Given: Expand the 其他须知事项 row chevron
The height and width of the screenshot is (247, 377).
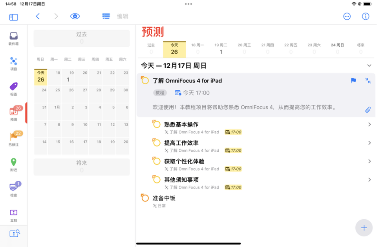Looking at the screenshot, I should click(370, 180).
